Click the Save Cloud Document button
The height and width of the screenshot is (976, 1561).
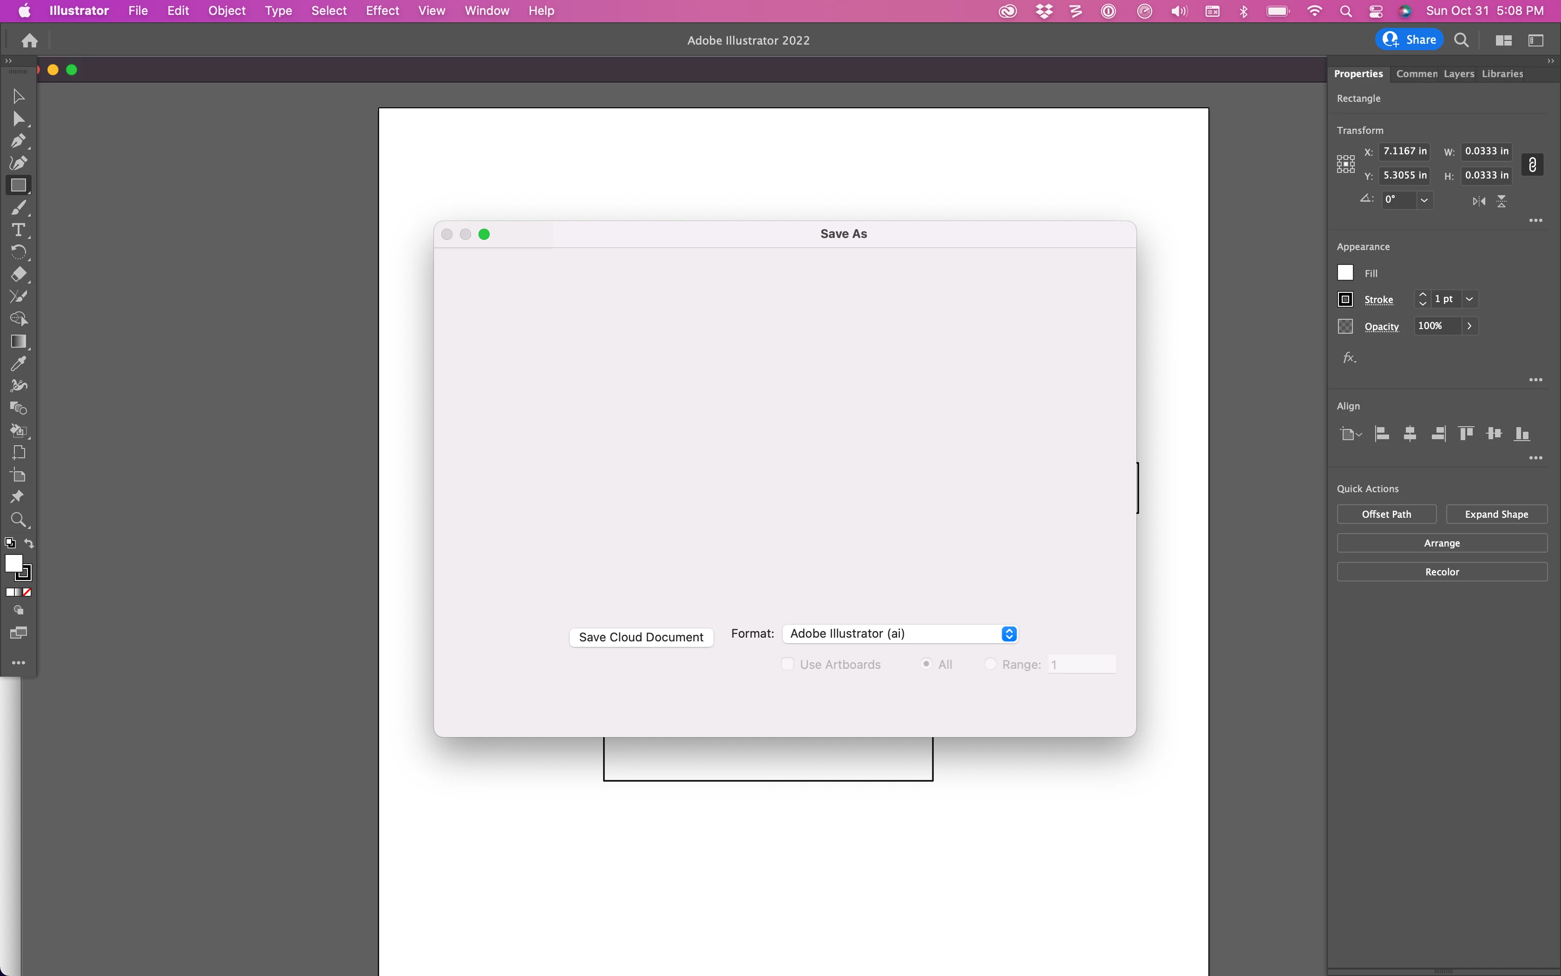[641, 637]
